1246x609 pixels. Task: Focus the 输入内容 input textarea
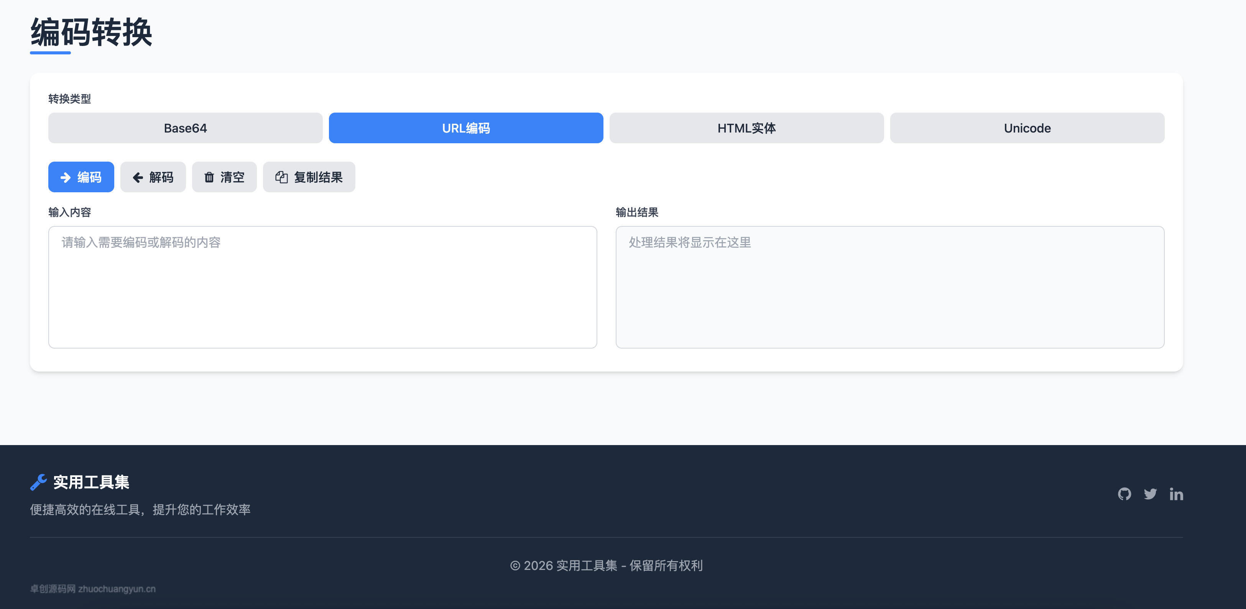click(x=323, y=287)
